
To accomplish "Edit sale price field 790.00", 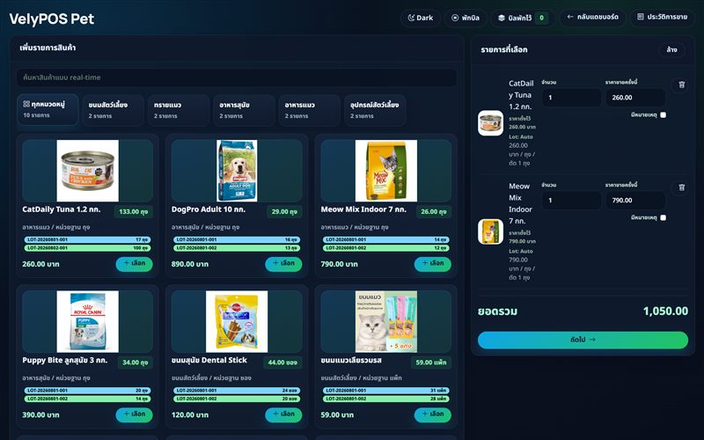I will pos(634,201).
